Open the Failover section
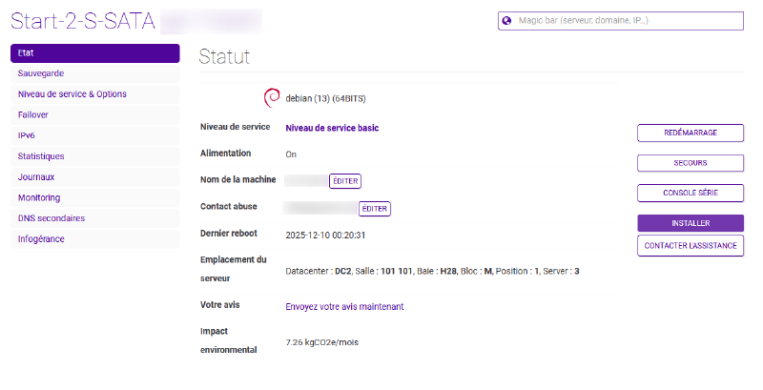The height and width of the screenshot is (390, 763). point(94,114)
